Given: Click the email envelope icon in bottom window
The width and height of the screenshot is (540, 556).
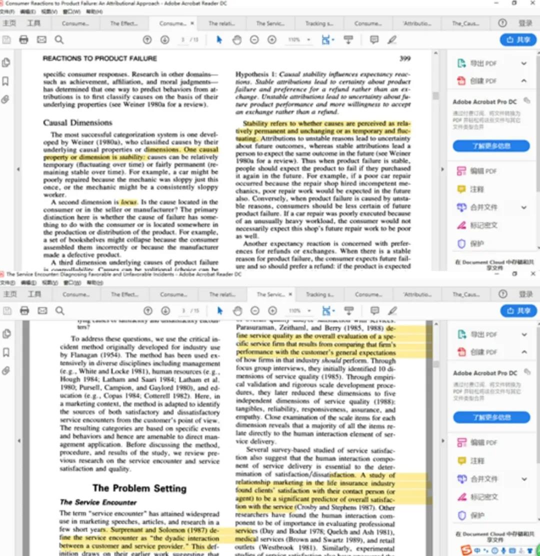Looking at the screenshot, I should point(42,311).
